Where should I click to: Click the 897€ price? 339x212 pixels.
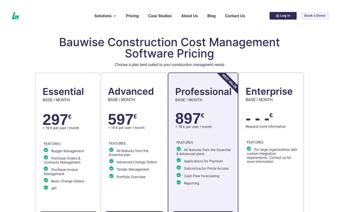(x=190, y=118)
